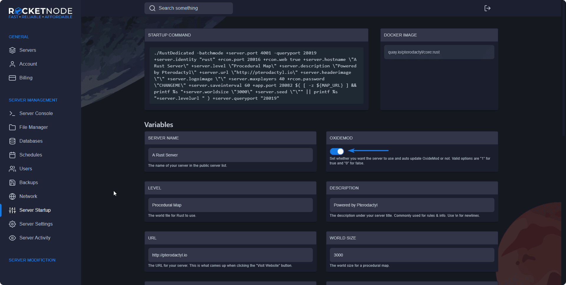Click the Schedules calendar icon

(12, 155)
